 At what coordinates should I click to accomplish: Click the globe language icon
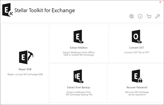[x=131, y=16]
